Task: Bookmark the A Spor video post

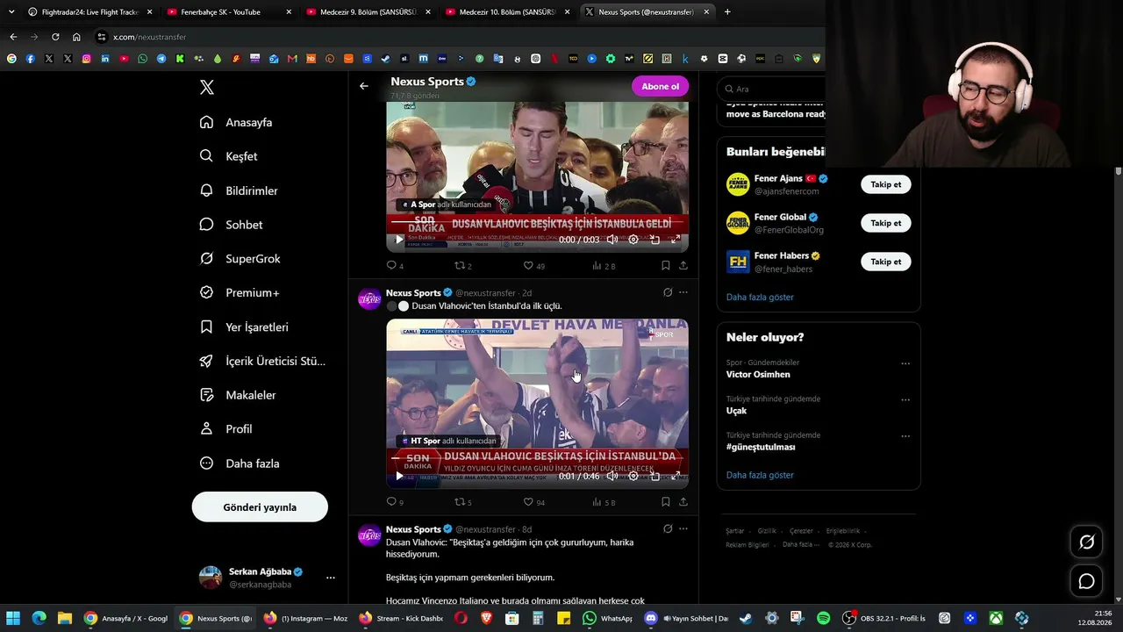Action: 666,265
